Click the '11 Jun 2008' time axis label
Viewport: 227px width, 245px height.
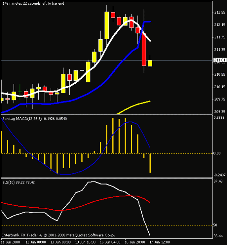(11, 242)
